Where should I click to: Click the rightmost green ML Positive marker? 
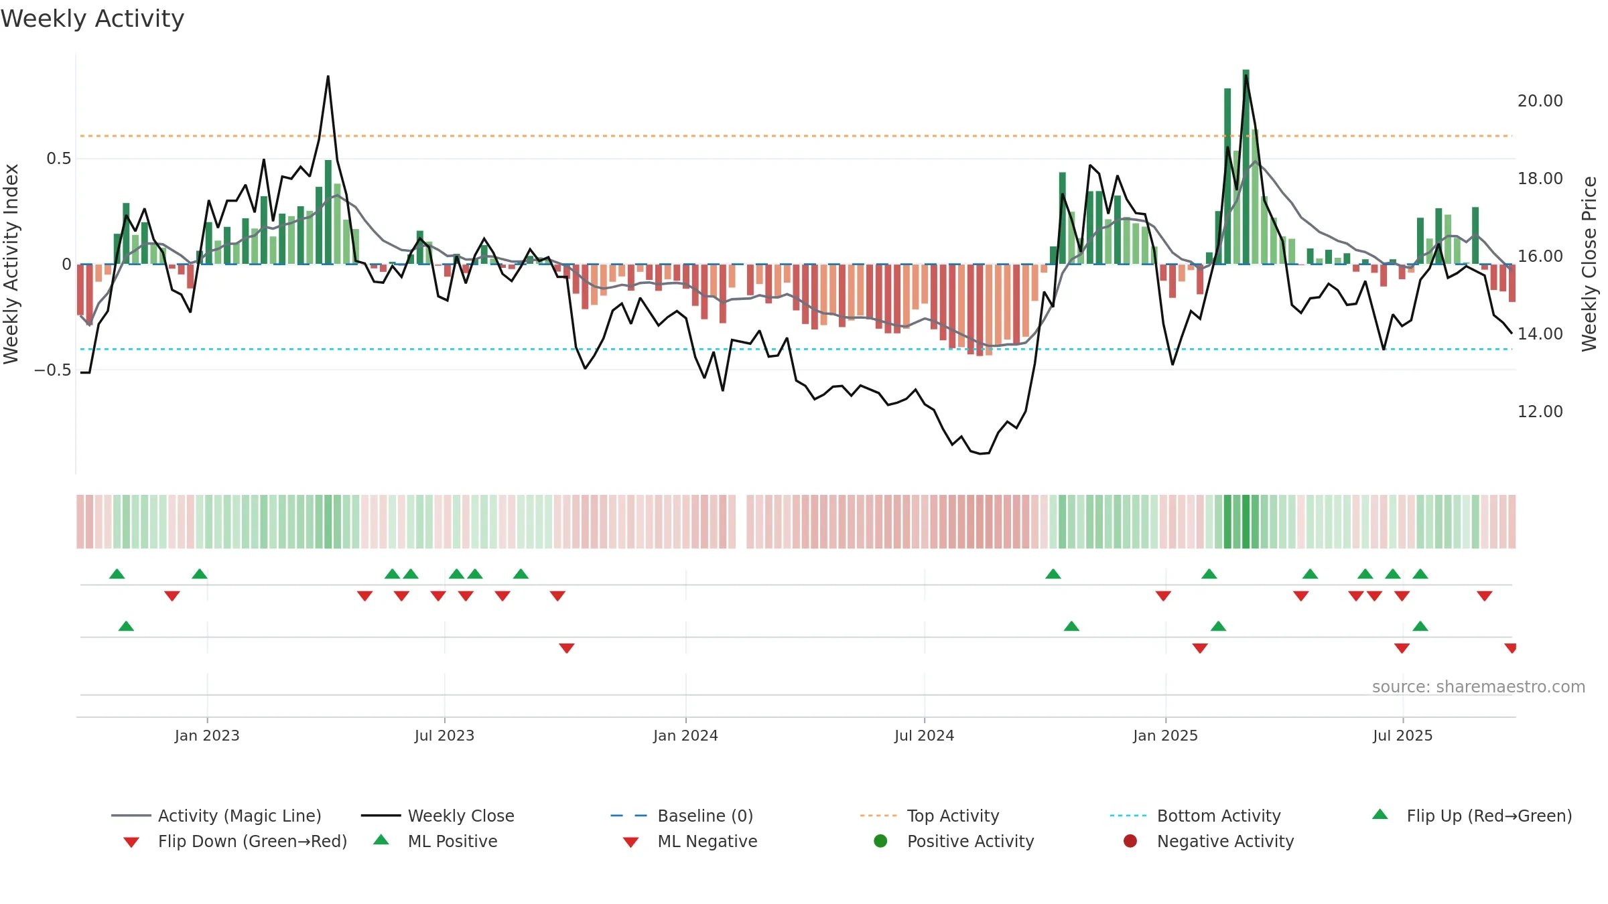coord(1420,626)
